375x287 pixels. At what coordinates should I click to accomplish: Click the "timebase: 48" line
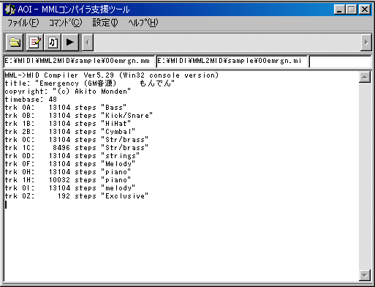(31, 100)
